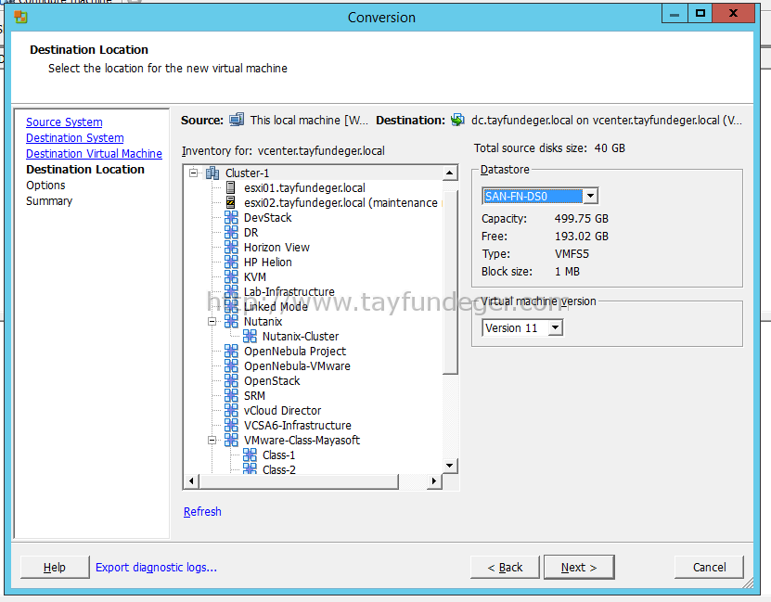
Task: Click the Class-1 resource pool icon
Action: coord(250,455)
